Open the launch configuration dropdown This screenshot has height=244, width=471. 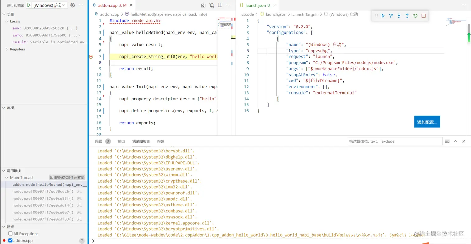click(50, 5)
